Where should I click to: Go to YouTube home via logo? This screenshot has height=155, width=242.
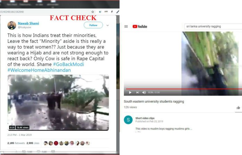click(140, 26)
